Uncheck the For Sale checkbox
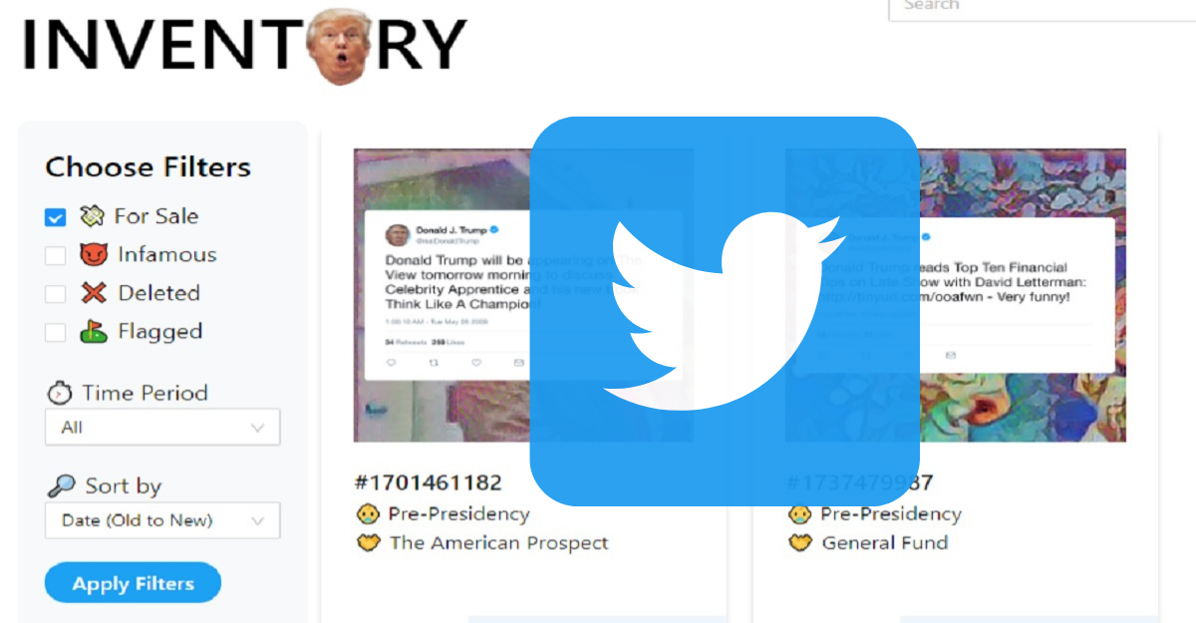Screen dimensions: 1196x623 tap(56, 217)
